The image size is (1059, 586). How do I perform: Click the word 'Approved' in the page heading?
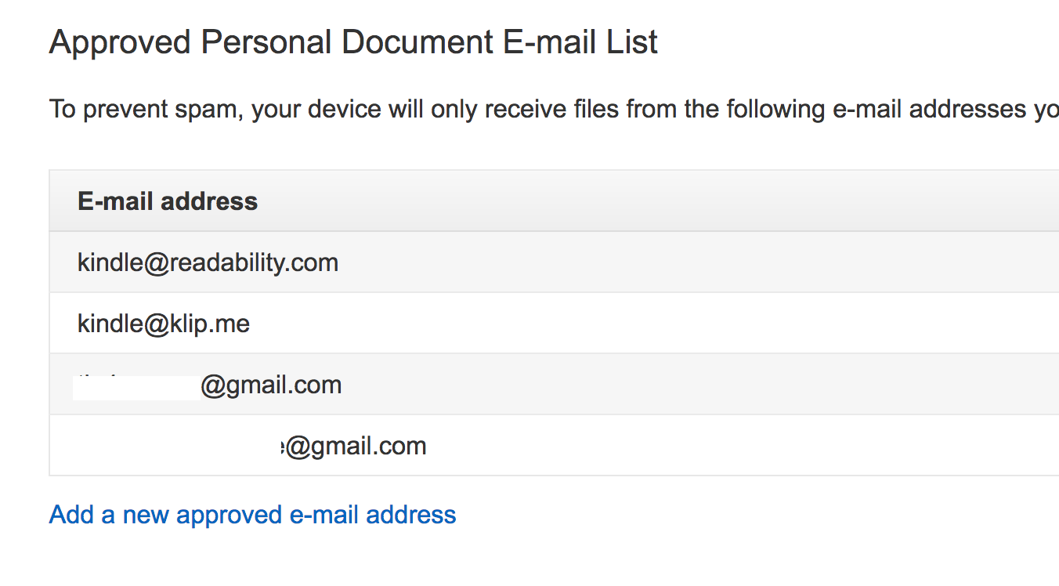(x=121, y=42)
